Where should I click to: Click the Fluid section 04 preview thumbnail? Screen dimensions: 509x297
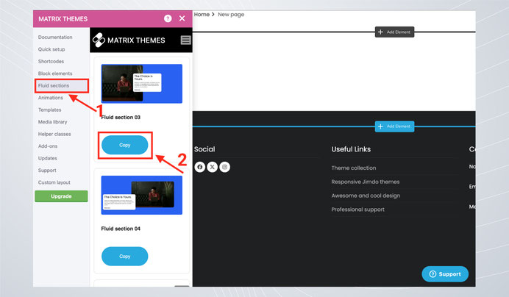141,195
